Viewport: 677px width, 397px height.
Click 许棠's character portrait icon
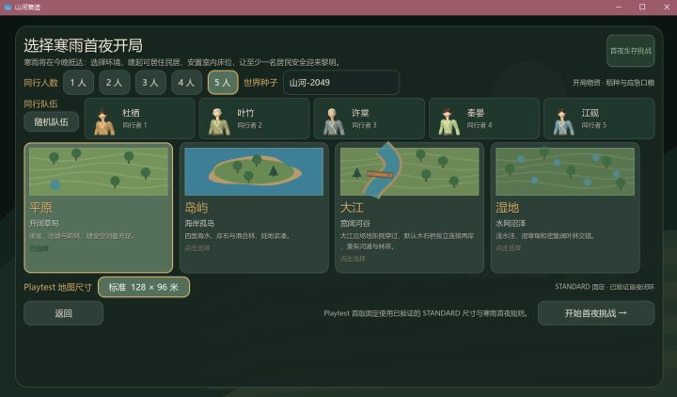tap(334, 122)
